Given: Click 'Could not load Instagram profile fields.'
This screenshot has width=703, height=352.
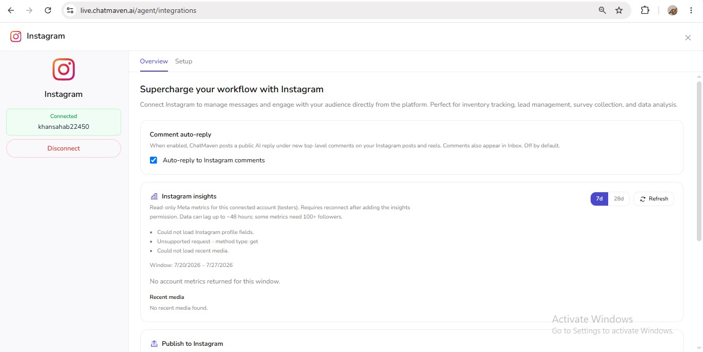Looking at the screenshot, I should [x=205, y=232].
